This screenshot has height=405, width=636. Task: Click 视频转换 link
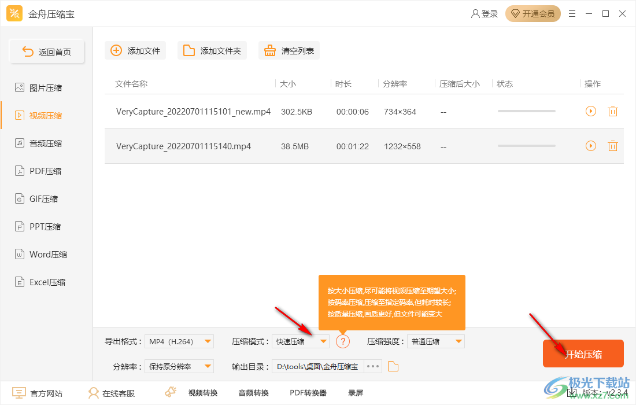tap(203, 393)
